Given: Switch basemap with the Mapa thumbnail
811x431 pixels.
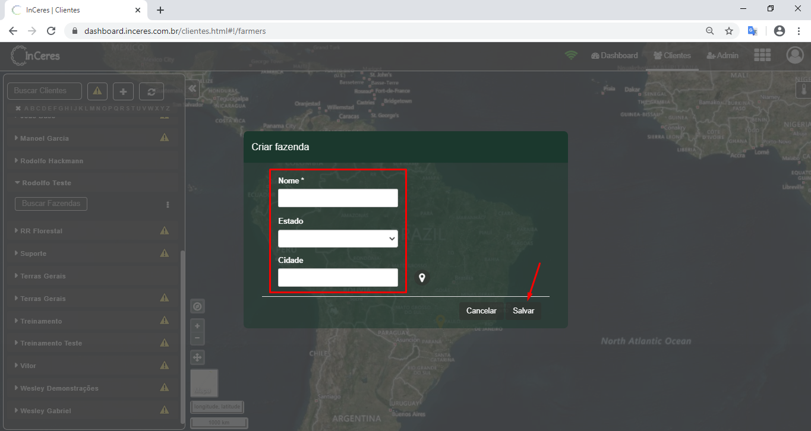Looking at the screenshot, I should 204,383.
